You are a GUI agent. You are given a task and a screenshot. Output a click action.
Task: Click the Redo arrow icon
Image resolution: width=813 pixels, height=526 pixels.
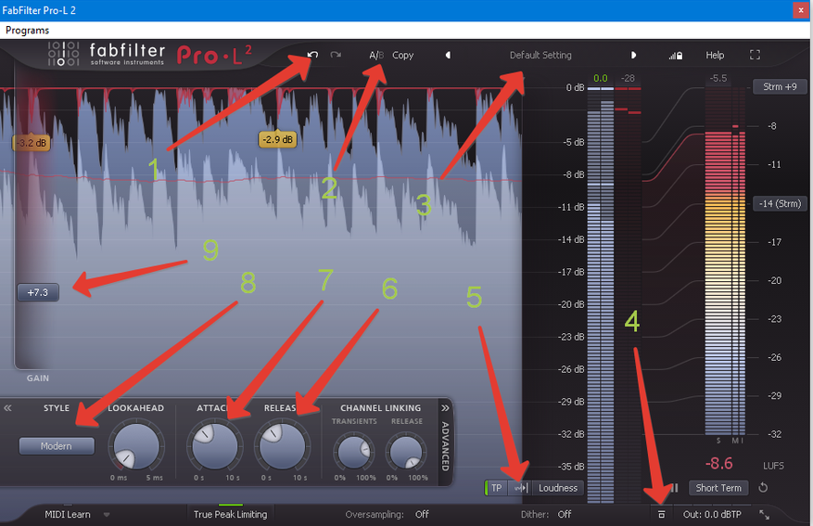click(336, 55)
